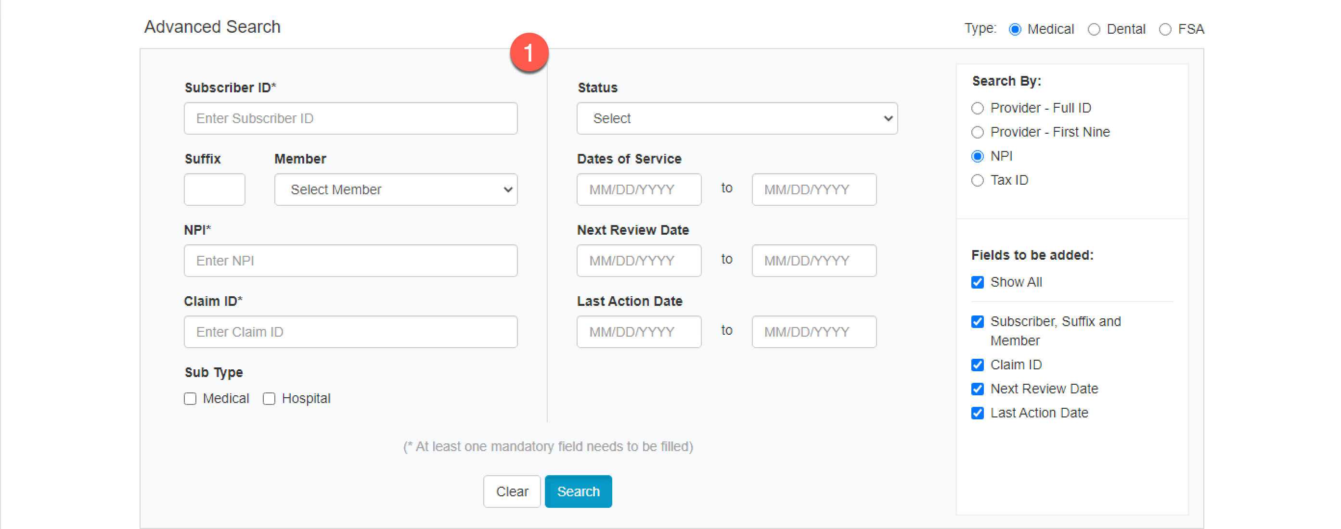Check the Medical sub type box
This screenshot has width=1341, height=529.
tap(190, 399)
